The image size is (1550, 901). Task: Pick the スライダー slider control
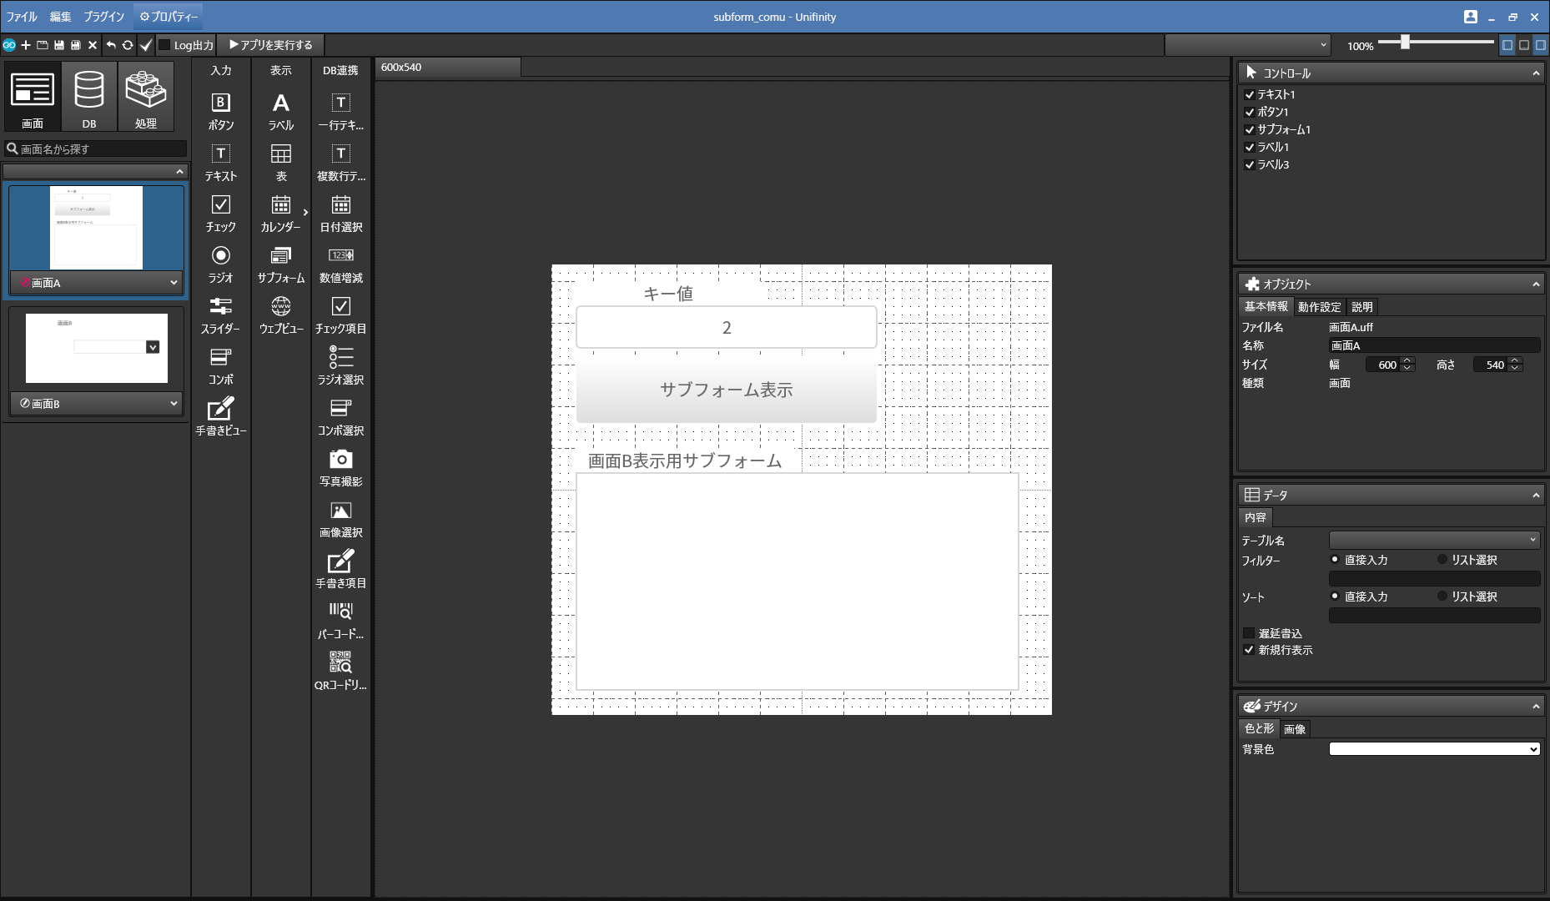tap(220, 315)
